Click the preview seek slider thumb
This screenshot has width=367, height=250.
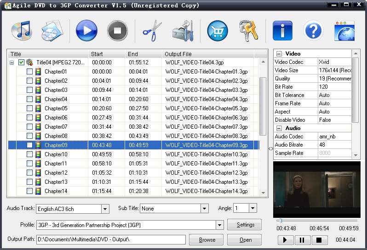tap(281, 220)
